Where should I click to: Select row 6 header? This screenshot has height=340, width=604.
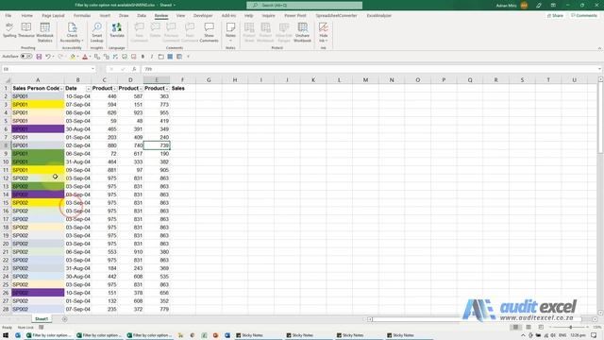6,129
